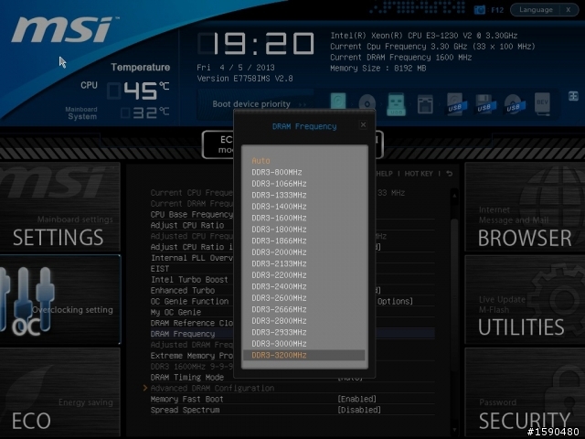Toggle Spread Spectrum Disabled value
The height and width of the screenshot is (439, 585).
(359, 410)
